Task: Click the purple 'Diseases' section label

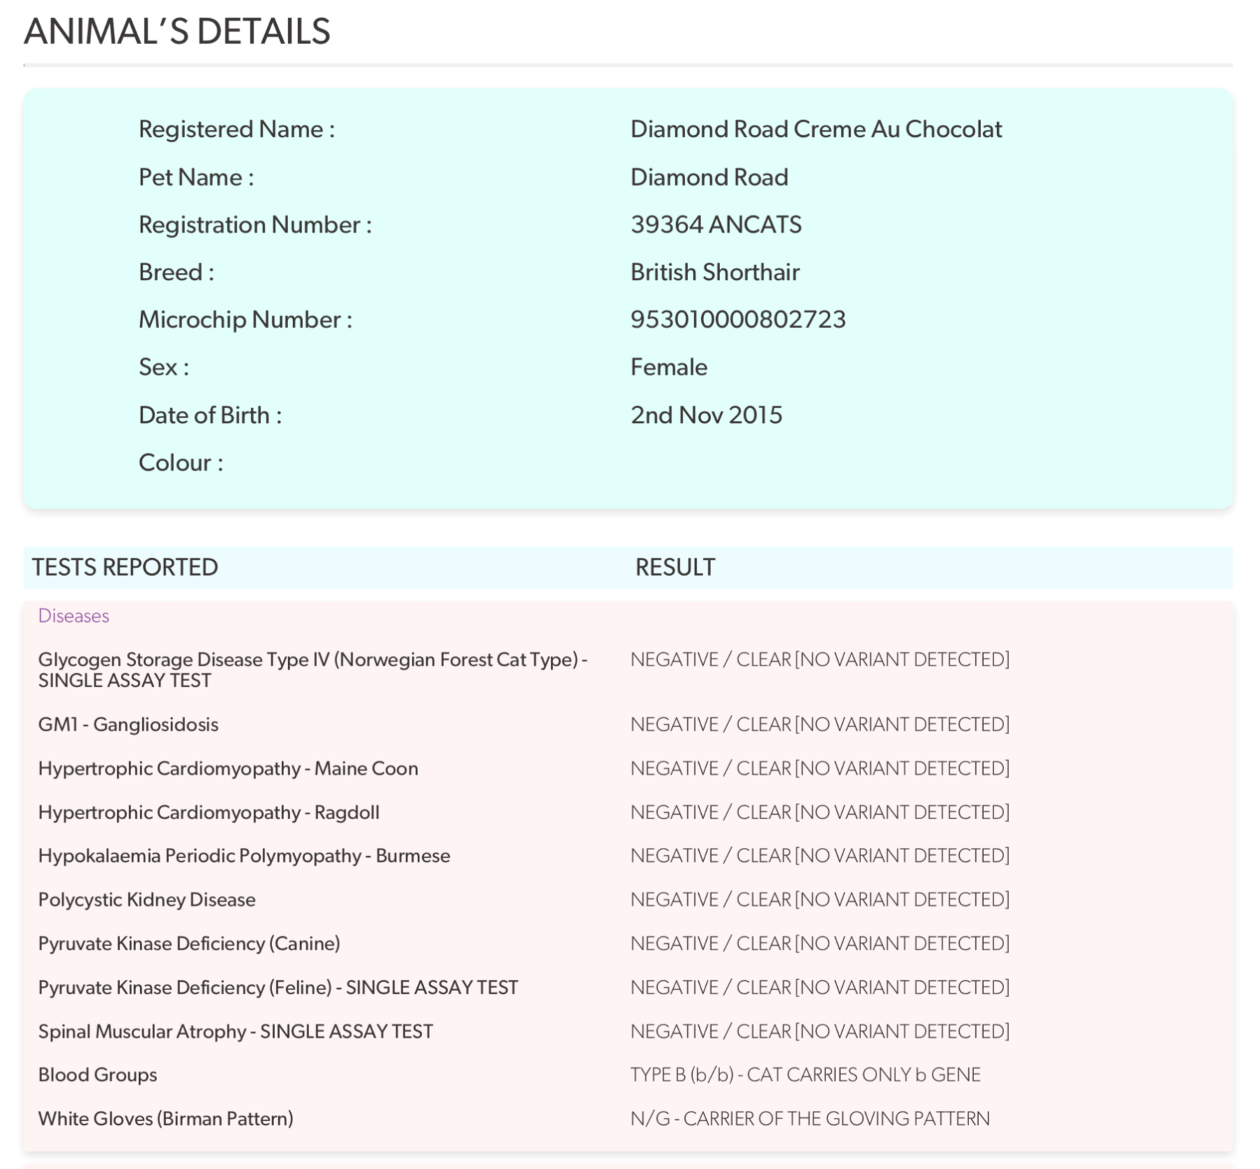Action: [74, 616]
